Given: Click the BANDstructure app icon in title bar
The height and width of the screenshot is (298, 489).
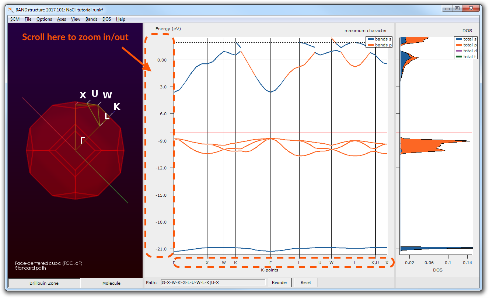Looking at the screenshot, I should coord(11,9).
